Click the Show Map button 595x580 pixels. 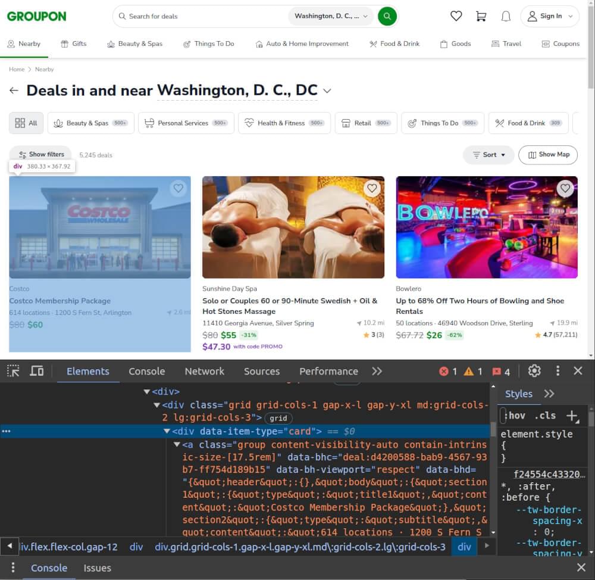[x=548, y=155]
